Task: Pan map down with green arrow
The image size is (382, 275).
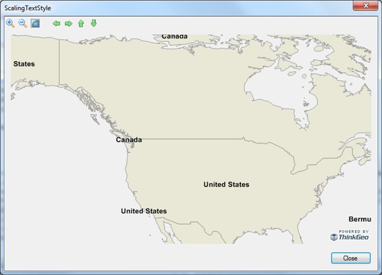Action: 94,23
